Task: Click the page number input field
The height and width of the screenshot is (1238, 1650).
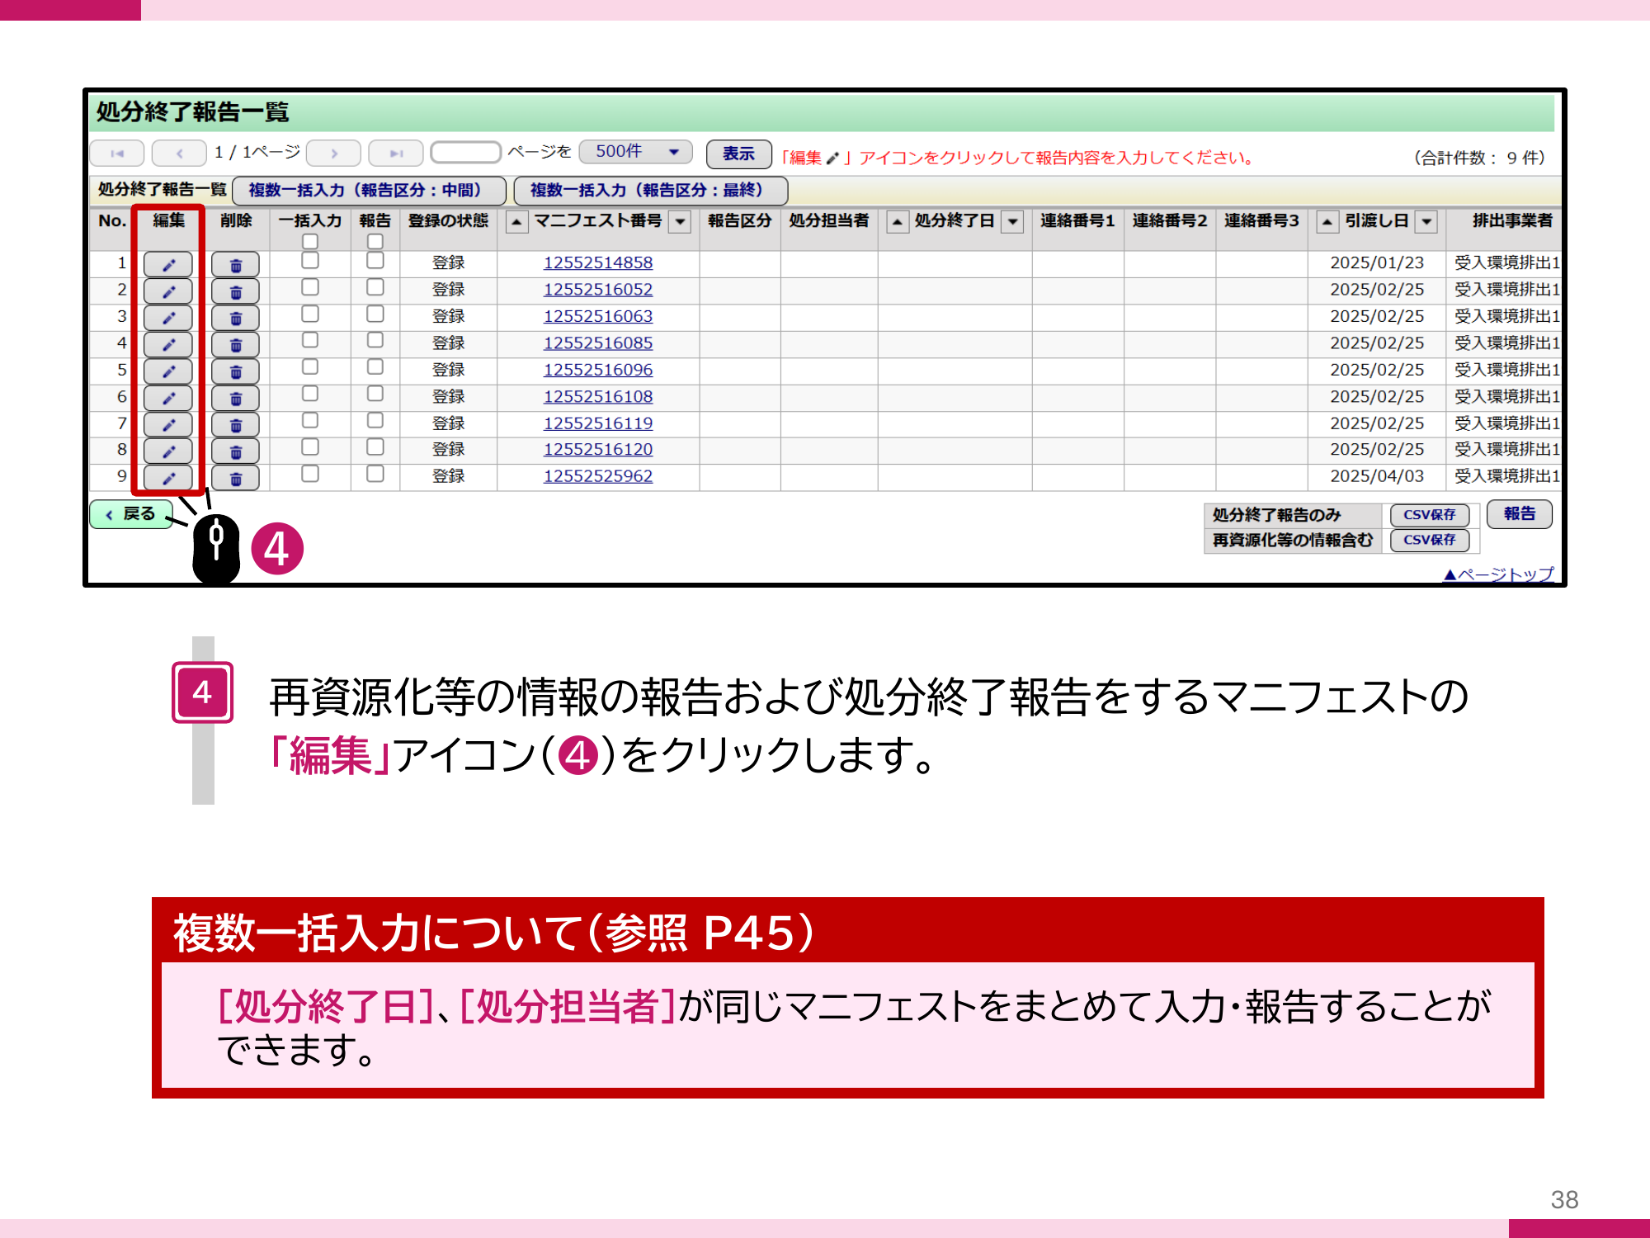Action: pos(466,153)
